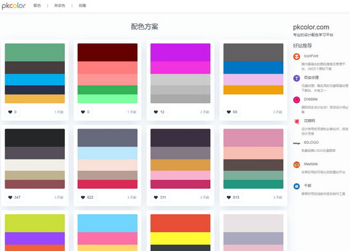The width and height of the screenshot is (350, 251).
Task: Open the palette card with 311 likes
Action: point(181,165)
